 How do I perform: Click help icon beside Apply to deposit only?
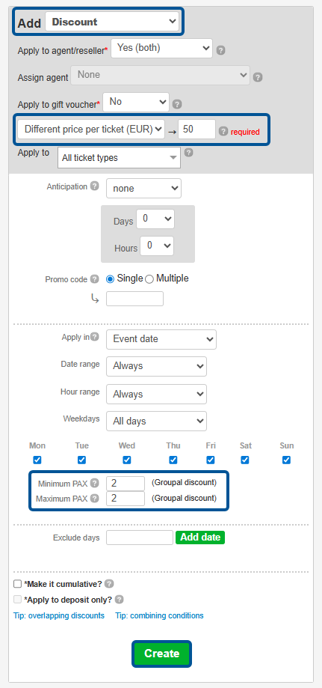coord(119,600)
